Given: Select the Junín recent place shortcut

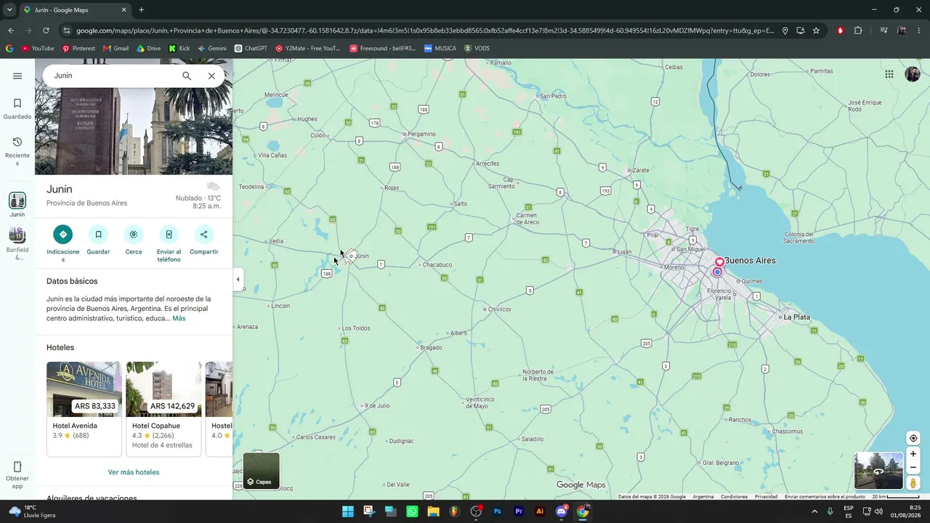Looking at the screenshot, I should [x=17, y=205].
